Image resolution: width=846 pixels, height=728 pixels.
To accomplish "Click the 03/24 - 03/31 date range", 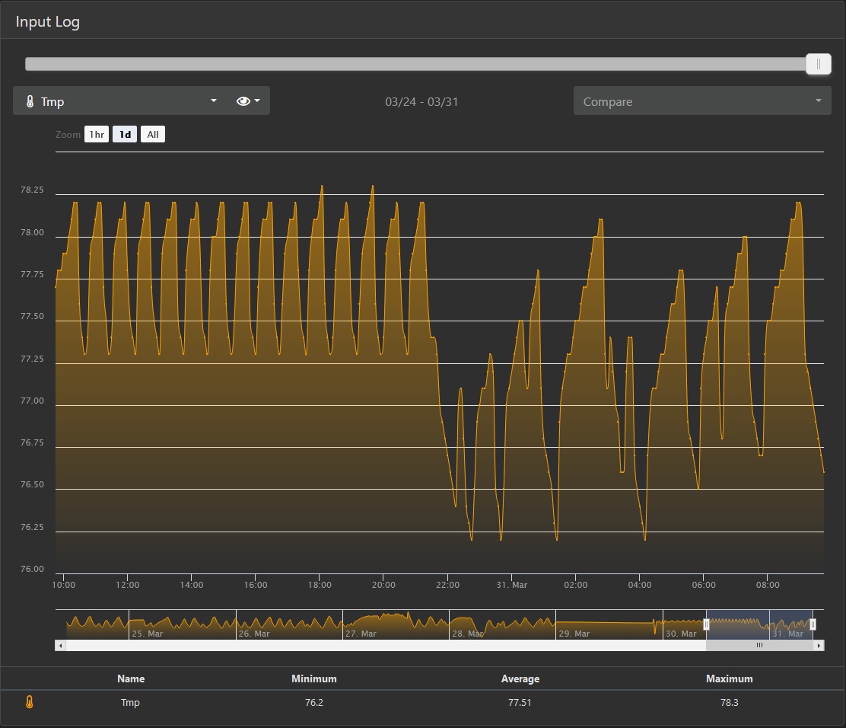I will 421,101.
